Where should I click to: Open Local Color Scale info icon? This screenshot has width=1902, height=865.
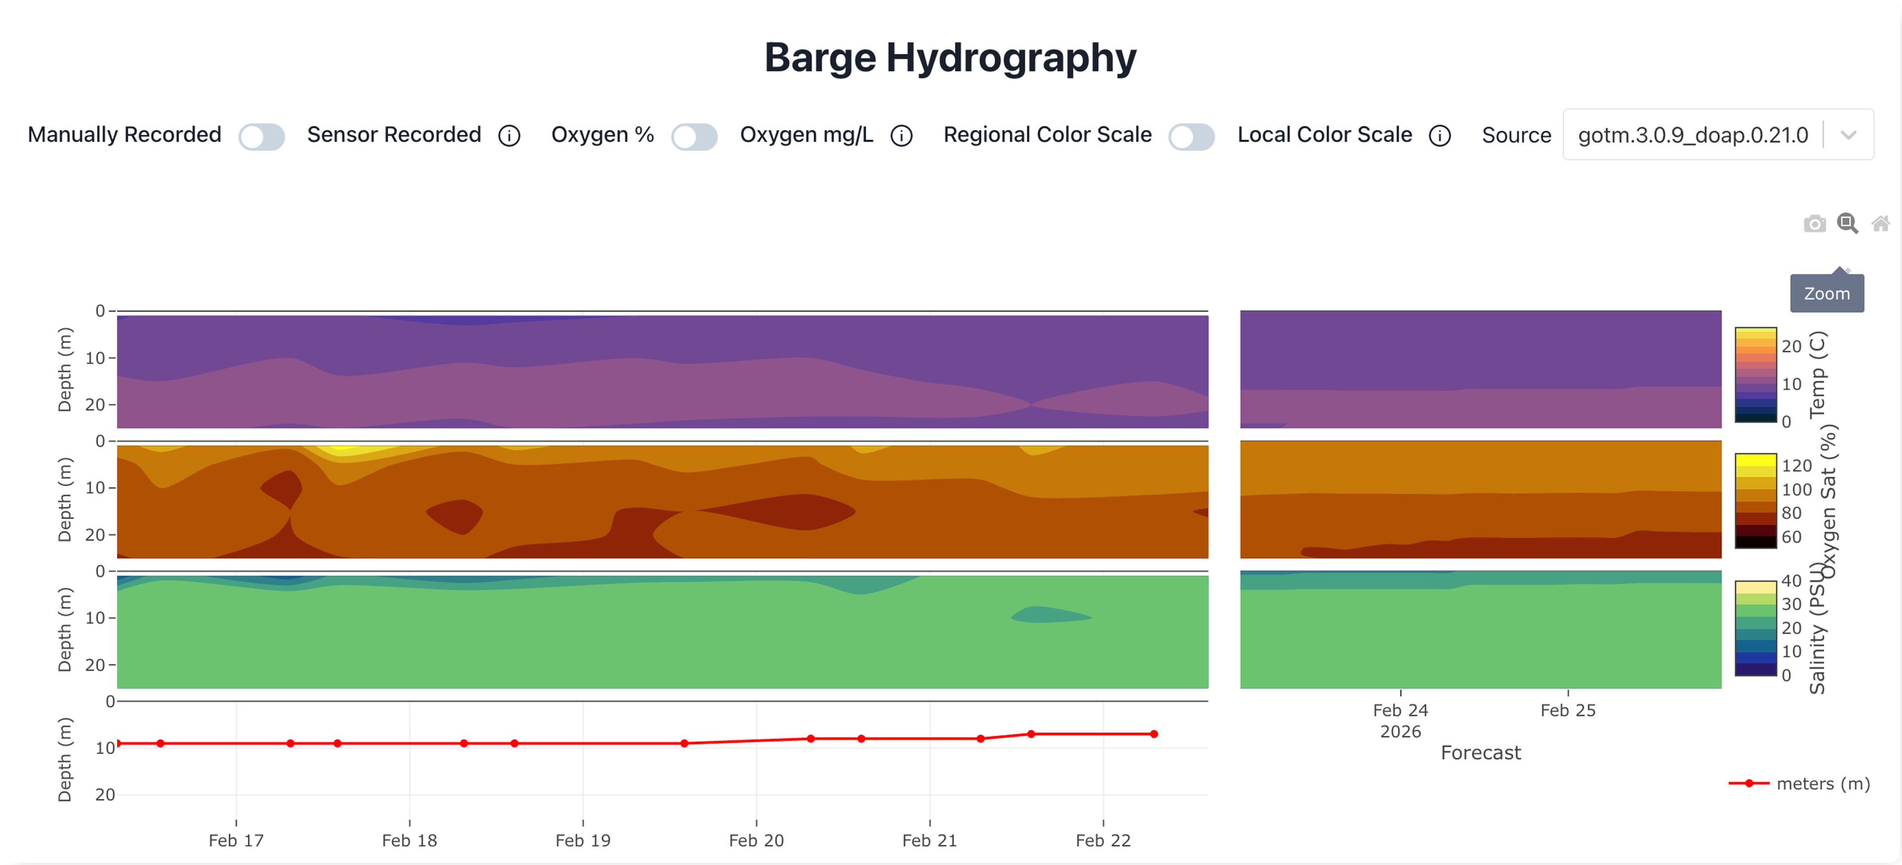[1440, 136]
